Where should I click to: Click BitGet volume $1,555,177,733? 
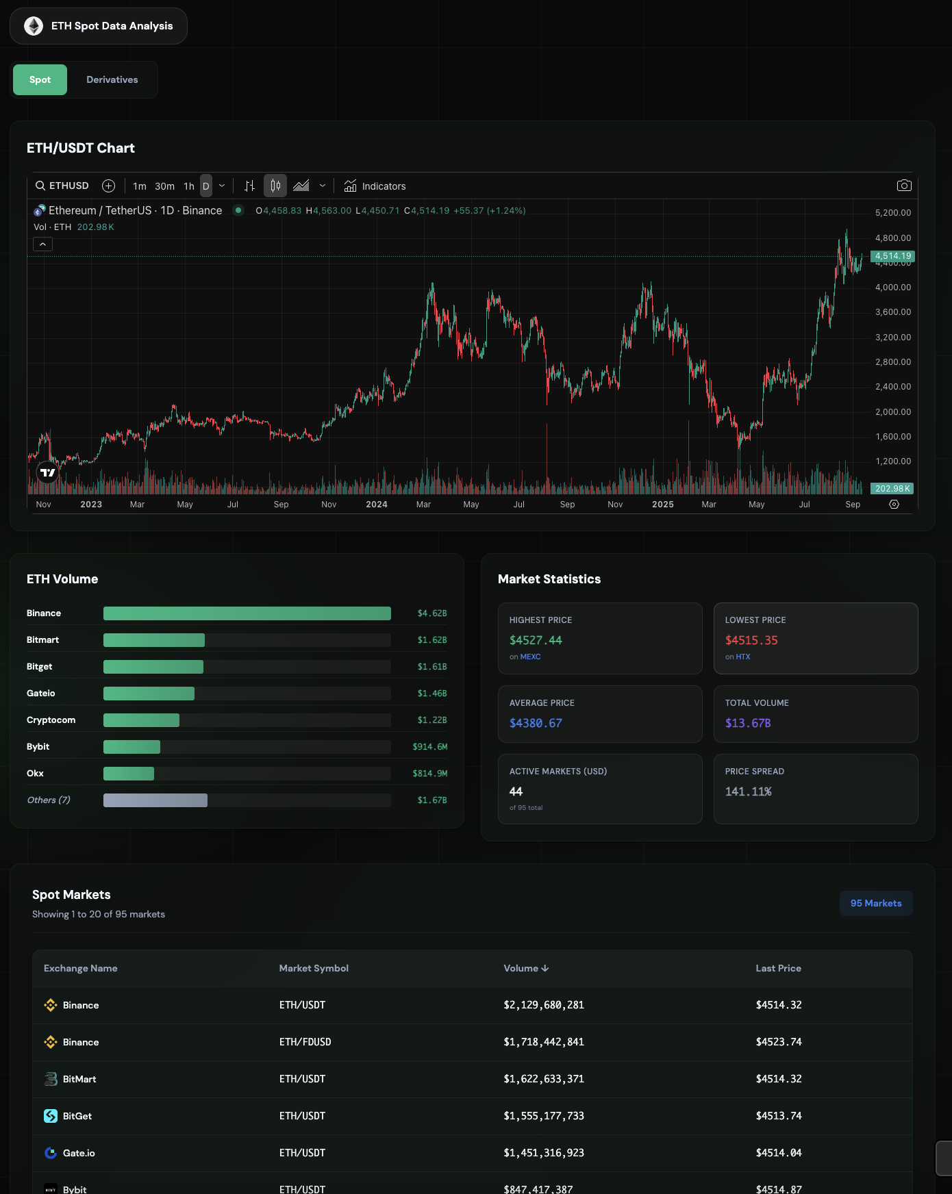pyautogui.click(x=544, y=1116)
